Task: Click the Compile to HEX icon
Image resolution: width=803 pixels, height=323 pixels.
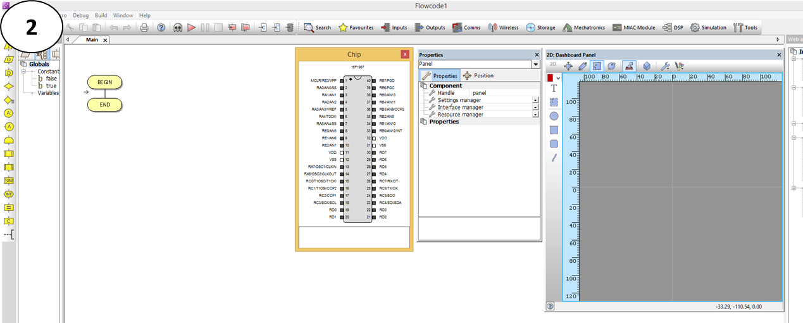Action: point(276,28)
